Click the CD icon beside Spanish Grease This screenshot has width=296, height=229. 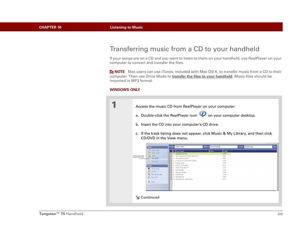[171, 154]
